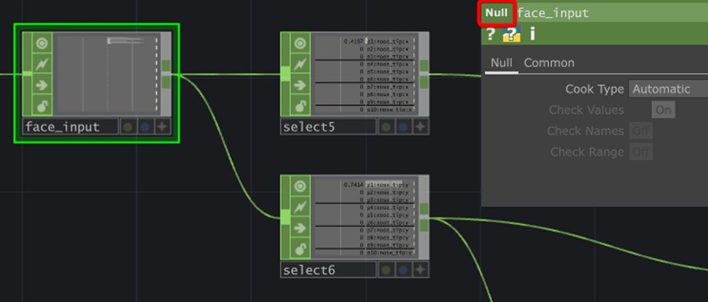Screen dimensions: 708x302
Task: Enable the Check Names toggle
Action: tap(642, 131)
